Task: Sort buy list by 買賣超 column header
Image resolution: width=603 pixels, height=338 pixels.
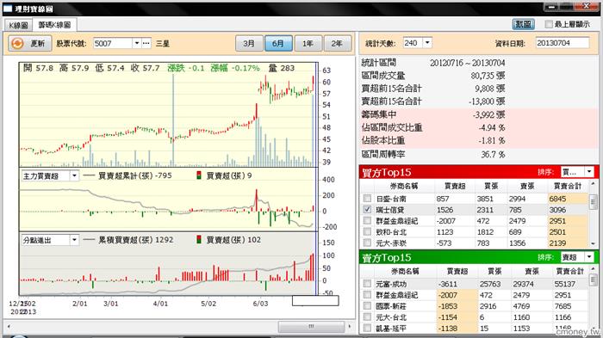Action: [x=455, y=187]
